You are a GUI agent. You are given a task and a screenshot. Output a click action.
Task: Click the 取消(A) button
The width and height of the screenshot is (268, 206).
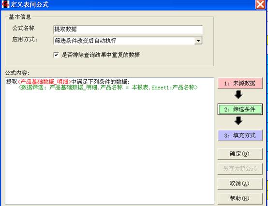click(240, 184)
